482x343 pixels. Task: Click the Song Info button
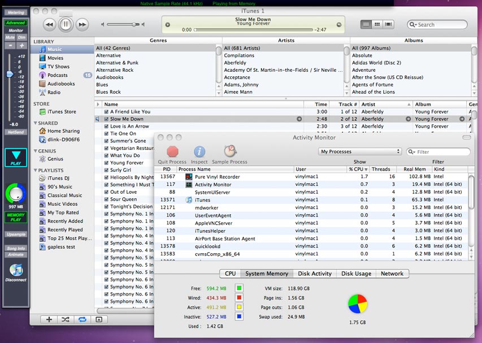click(16, 248)
